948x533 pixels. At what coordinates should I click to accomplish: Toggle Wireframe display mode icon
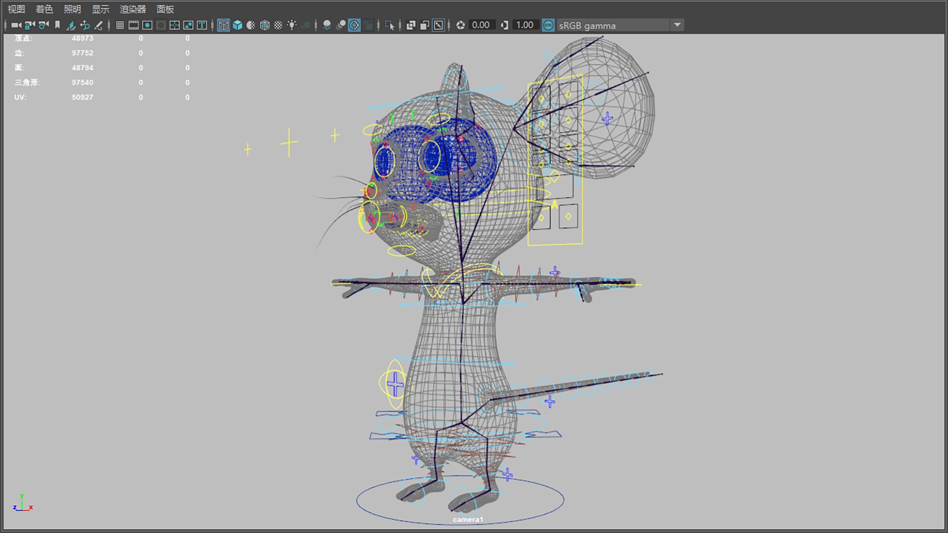click(223, 25)
